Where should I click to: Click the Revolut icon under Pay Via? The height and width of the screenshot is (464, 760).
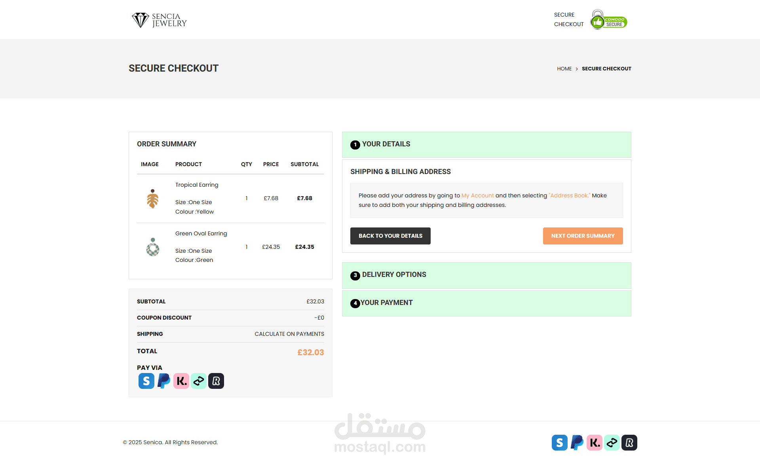(216, 381)
